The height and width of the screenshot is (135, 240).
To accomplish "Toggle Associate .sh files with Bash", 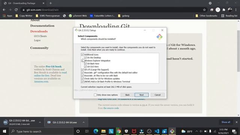I will (82, 76).
